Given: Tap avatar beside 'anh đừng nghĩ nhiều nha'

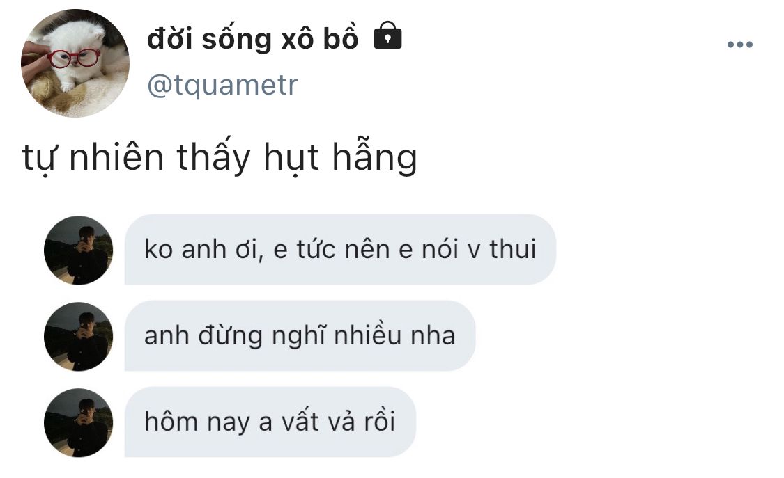Looking at the screenshot, I should point(79,336).
